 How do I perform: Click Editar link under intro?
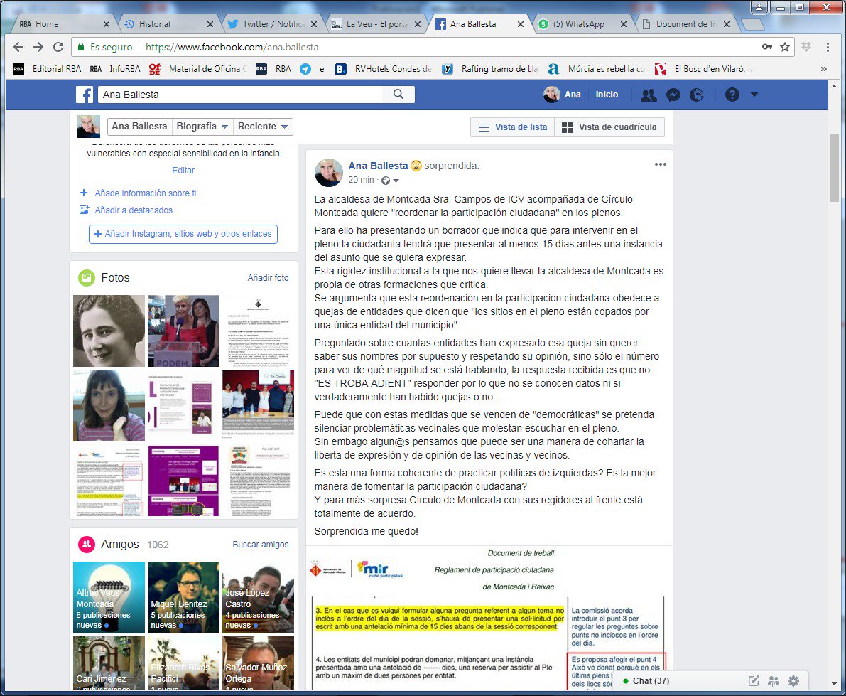click(183, 171)
